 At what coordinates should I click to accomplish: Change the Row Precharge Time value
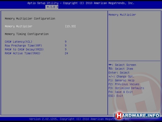tap(66, 46)
